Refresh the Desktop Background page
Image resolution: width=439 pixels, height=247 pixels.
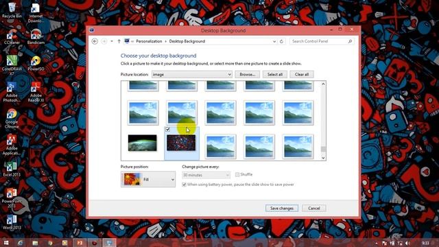[281, 41]
